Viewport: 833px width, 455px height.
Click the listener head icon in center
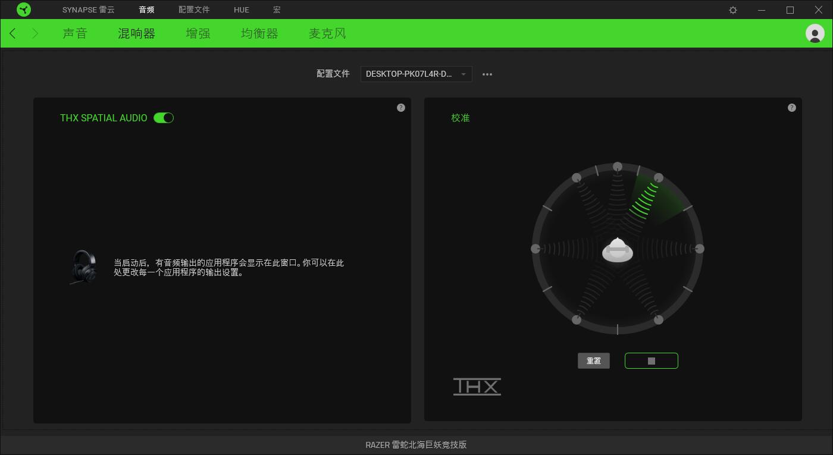618,250
